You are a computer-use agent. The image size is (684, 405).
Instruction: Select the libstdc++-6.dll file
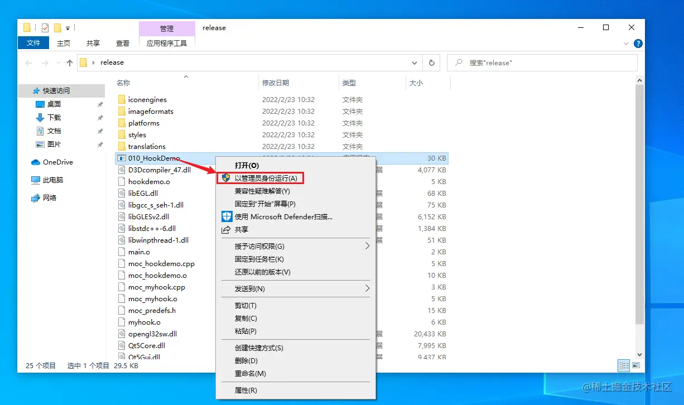click(x=152, y=229)
